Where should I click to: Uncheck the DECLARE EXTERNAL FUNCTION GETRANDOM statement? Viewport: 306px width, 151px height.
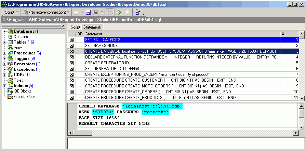pos(71,57)
